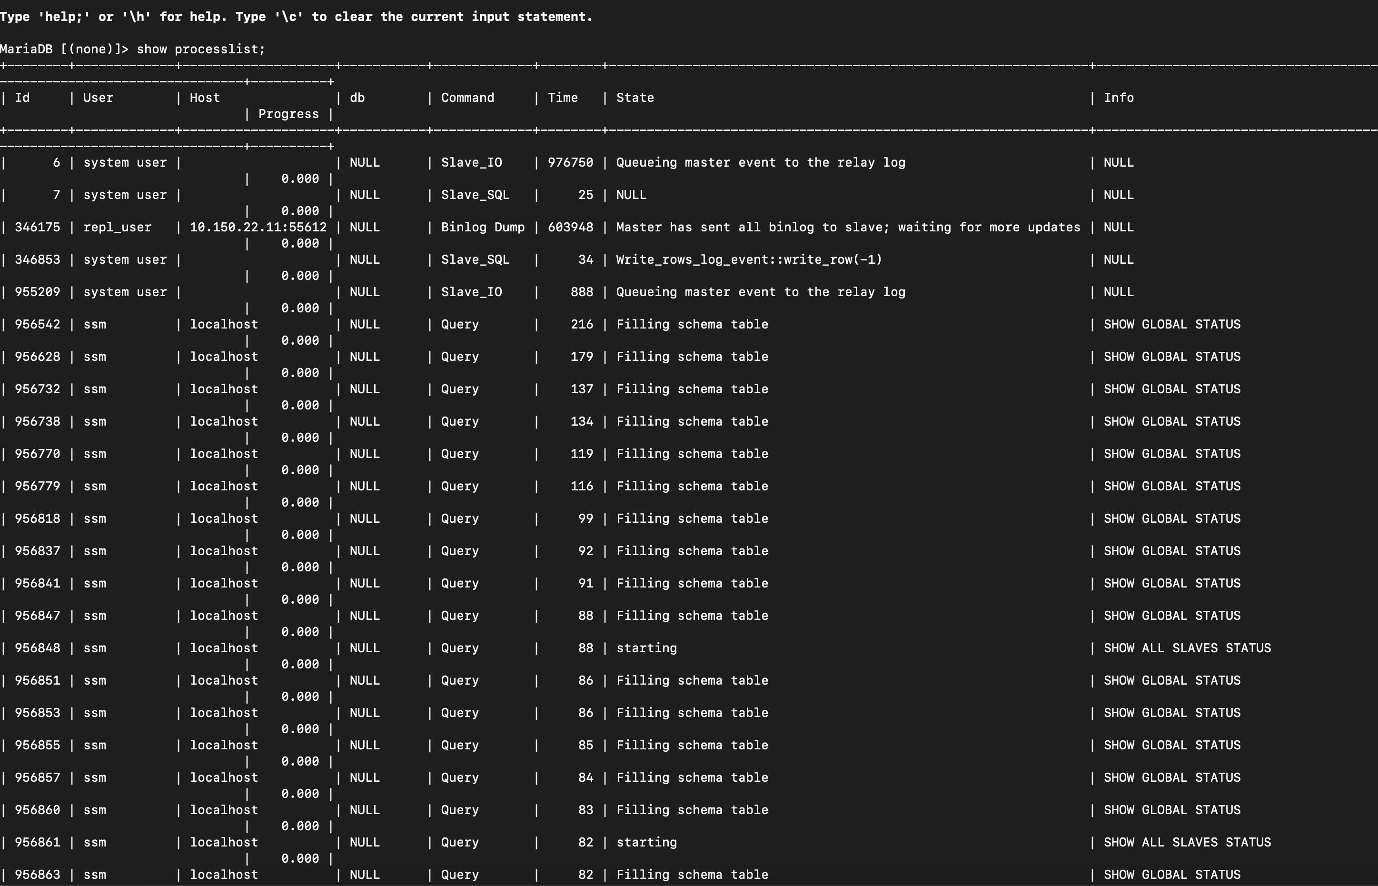Click the time value 976750
The width and height of the screenshot is (1378, 886).
click(570, 162)
